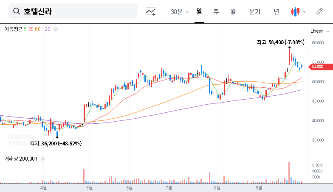This screenshot has width=333, height=192.
Task: Click the 1000k volume axis label
Action: (317, 171)
